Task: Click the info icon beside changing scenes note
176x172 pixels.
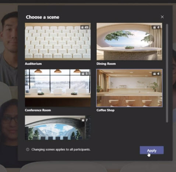Action: (28, 149)
